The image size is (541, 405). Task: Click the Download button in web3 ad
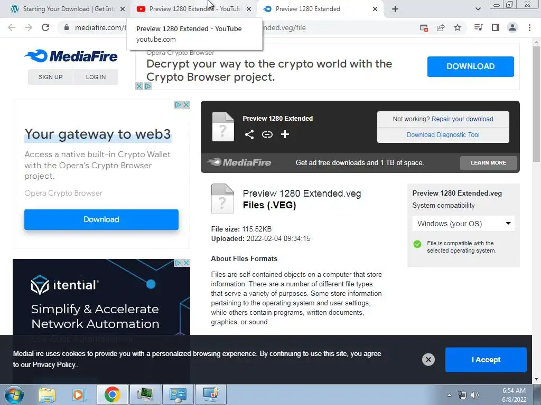click(x=101, y=219)
